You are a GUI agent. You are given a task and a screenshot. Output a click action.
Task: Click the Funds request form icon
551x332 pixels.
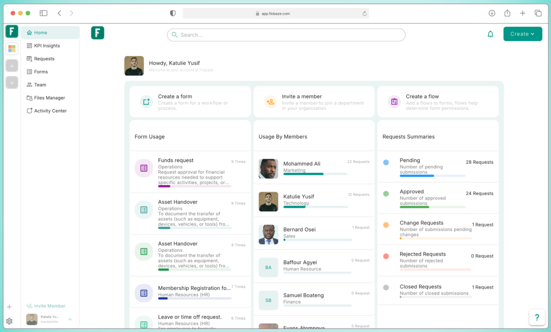pos(144,168)
